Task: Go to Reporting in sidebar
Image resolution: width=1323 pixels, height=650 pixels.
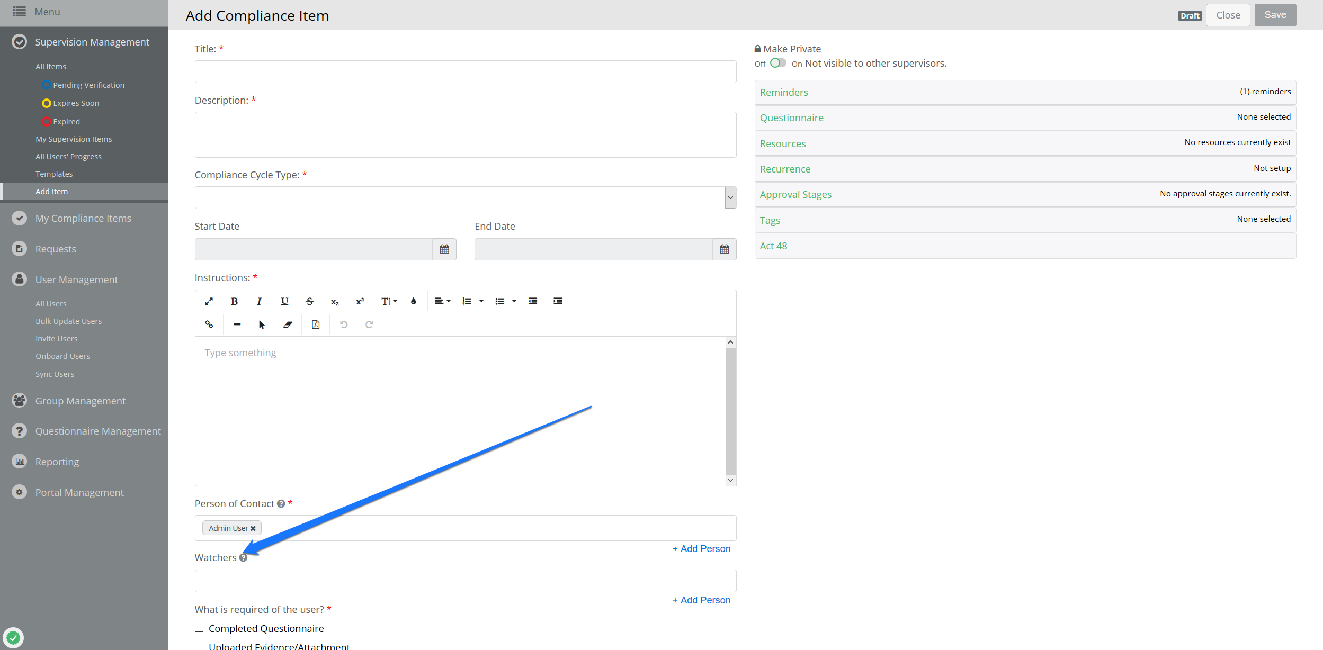Action: point(57,462)
